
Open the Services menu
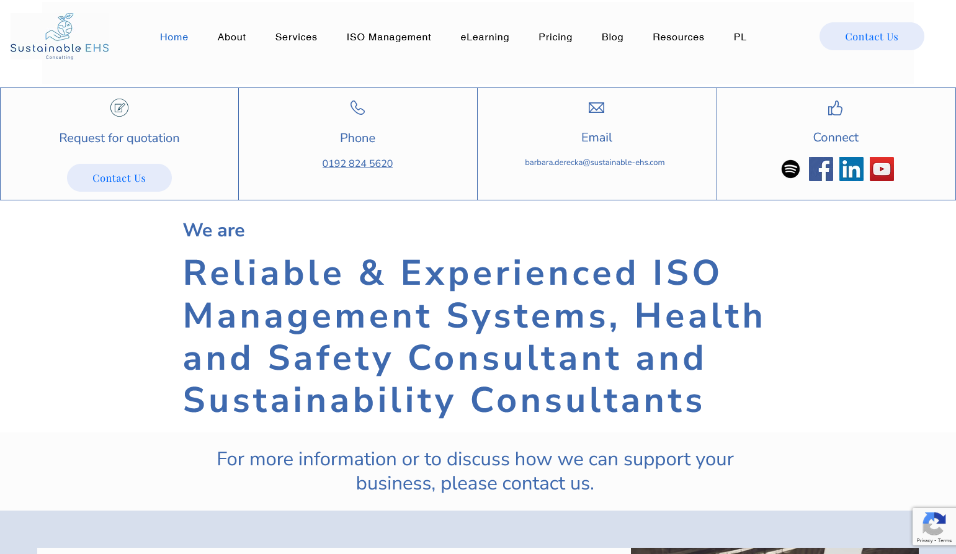pyautogui.click(x=296, y=37)
